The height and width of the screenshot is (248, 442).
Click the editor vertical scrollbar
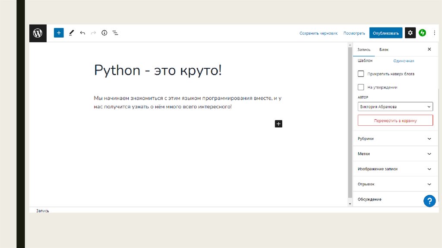pos(350,121)
